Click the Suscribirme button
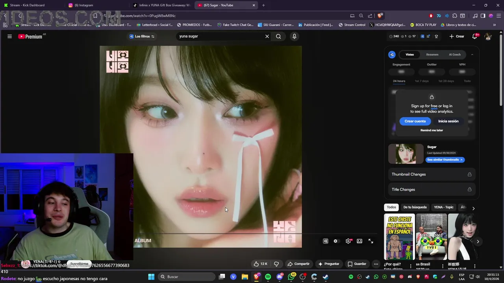 [79, 264]
